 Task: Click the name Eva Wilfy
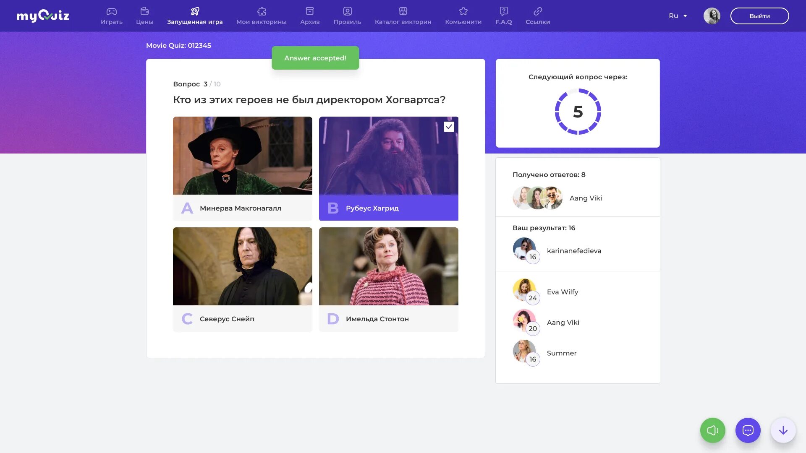(563, 292)
